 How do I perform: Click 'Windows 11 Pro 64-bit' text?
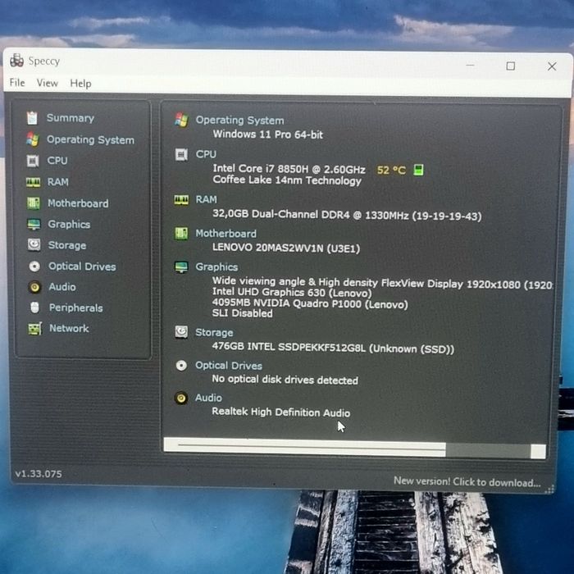click(x=267, y=134)
